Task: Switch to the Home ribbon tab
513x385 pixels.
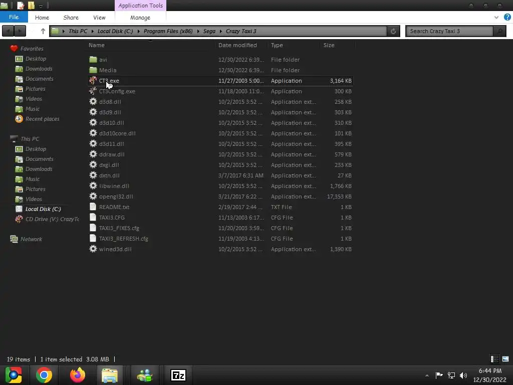Action: tap(42, 18)
